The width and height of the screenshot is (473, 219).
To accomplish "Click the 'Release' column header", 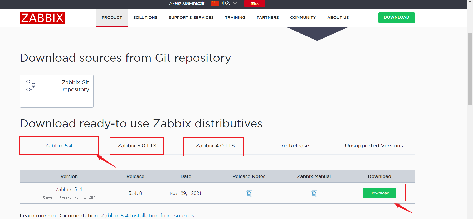I will [135, 177].
